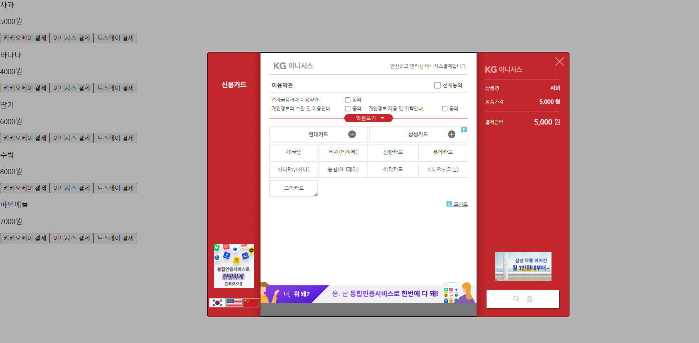Image resolution: width=699 pixels, height=343 pixels.
Task: Click the plus icon on 현대카드
Action: 352,134
